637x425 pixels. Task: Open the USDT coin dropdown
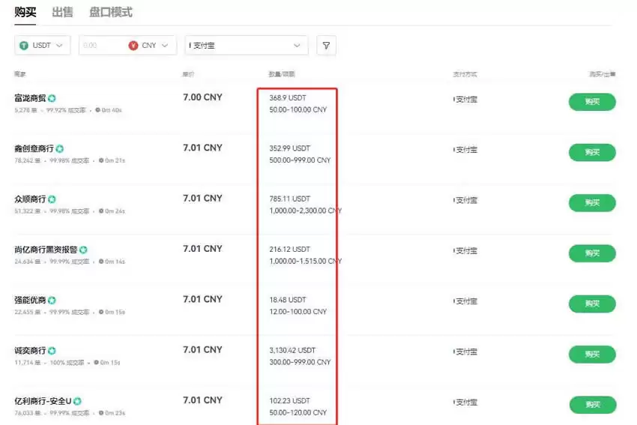click(43, 46)
